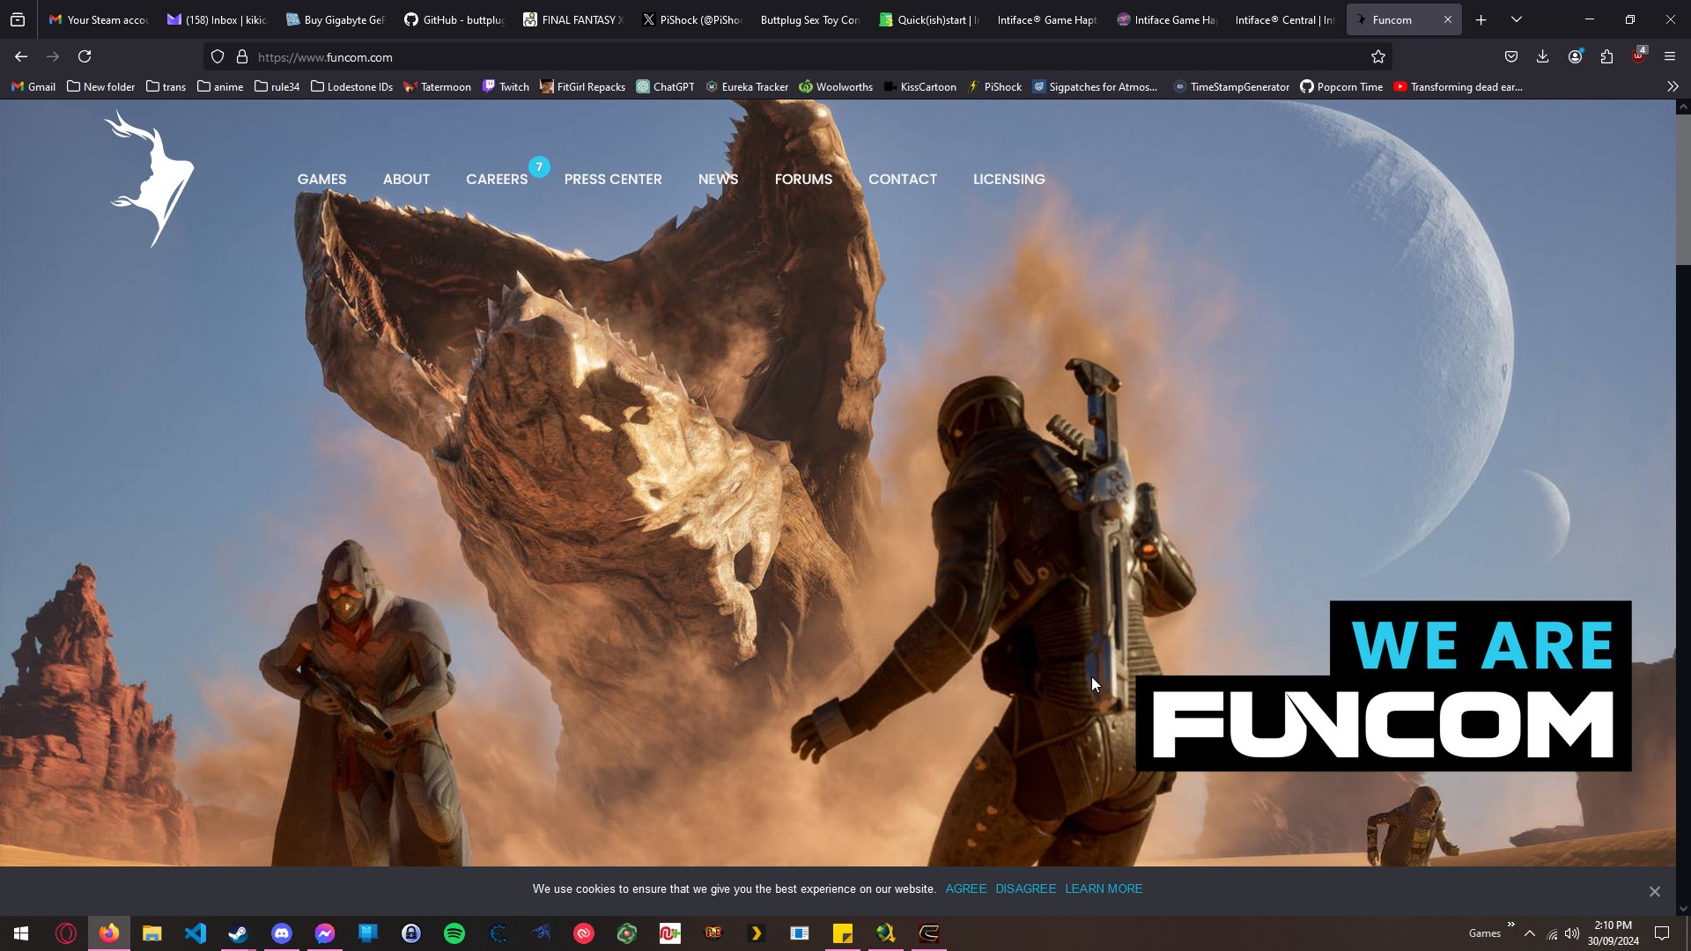1691x951 pixels.
Task: Open Messenger from the taskbar
Action: [x=325, y=933]
